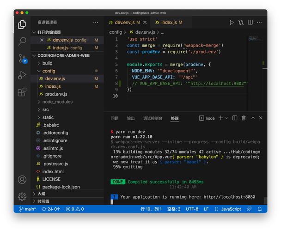The height and width of the screenshot is (231, 281).
Task: Close the dev.env.js editor tab
Action: click(x=145, y=22)
